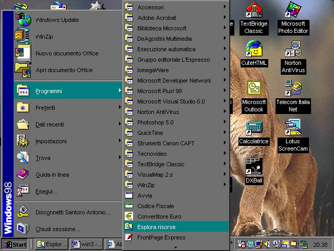
Task: Click the Windows Update globe icon
Action: point(23,20)
